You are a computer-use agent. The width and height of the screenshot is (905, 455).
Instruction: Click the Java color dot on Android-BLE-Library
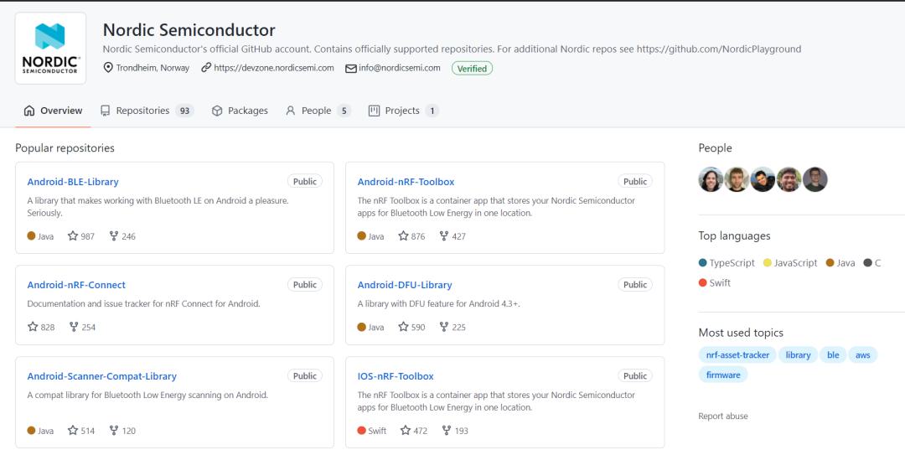(x=31, y=235)
